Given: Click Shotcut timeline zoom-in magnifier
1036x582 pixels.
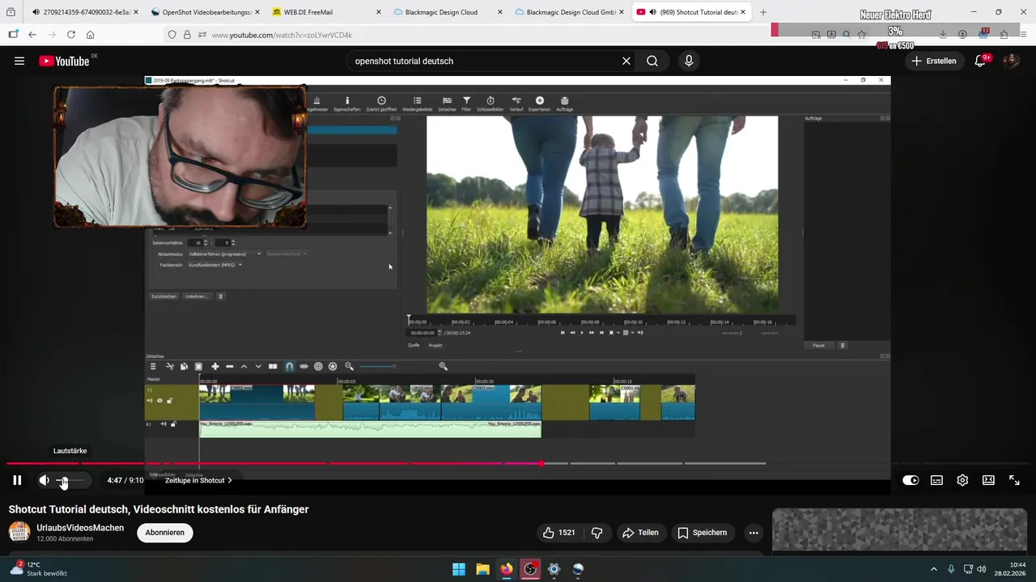Looking at the screenshot, I should (x=443, y=366).
